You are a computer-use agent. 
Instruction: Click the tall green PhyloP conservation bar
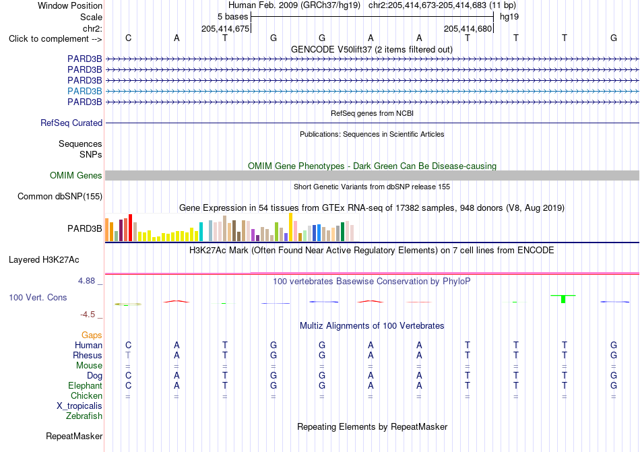pyautogui.click(x=563, y=299)
